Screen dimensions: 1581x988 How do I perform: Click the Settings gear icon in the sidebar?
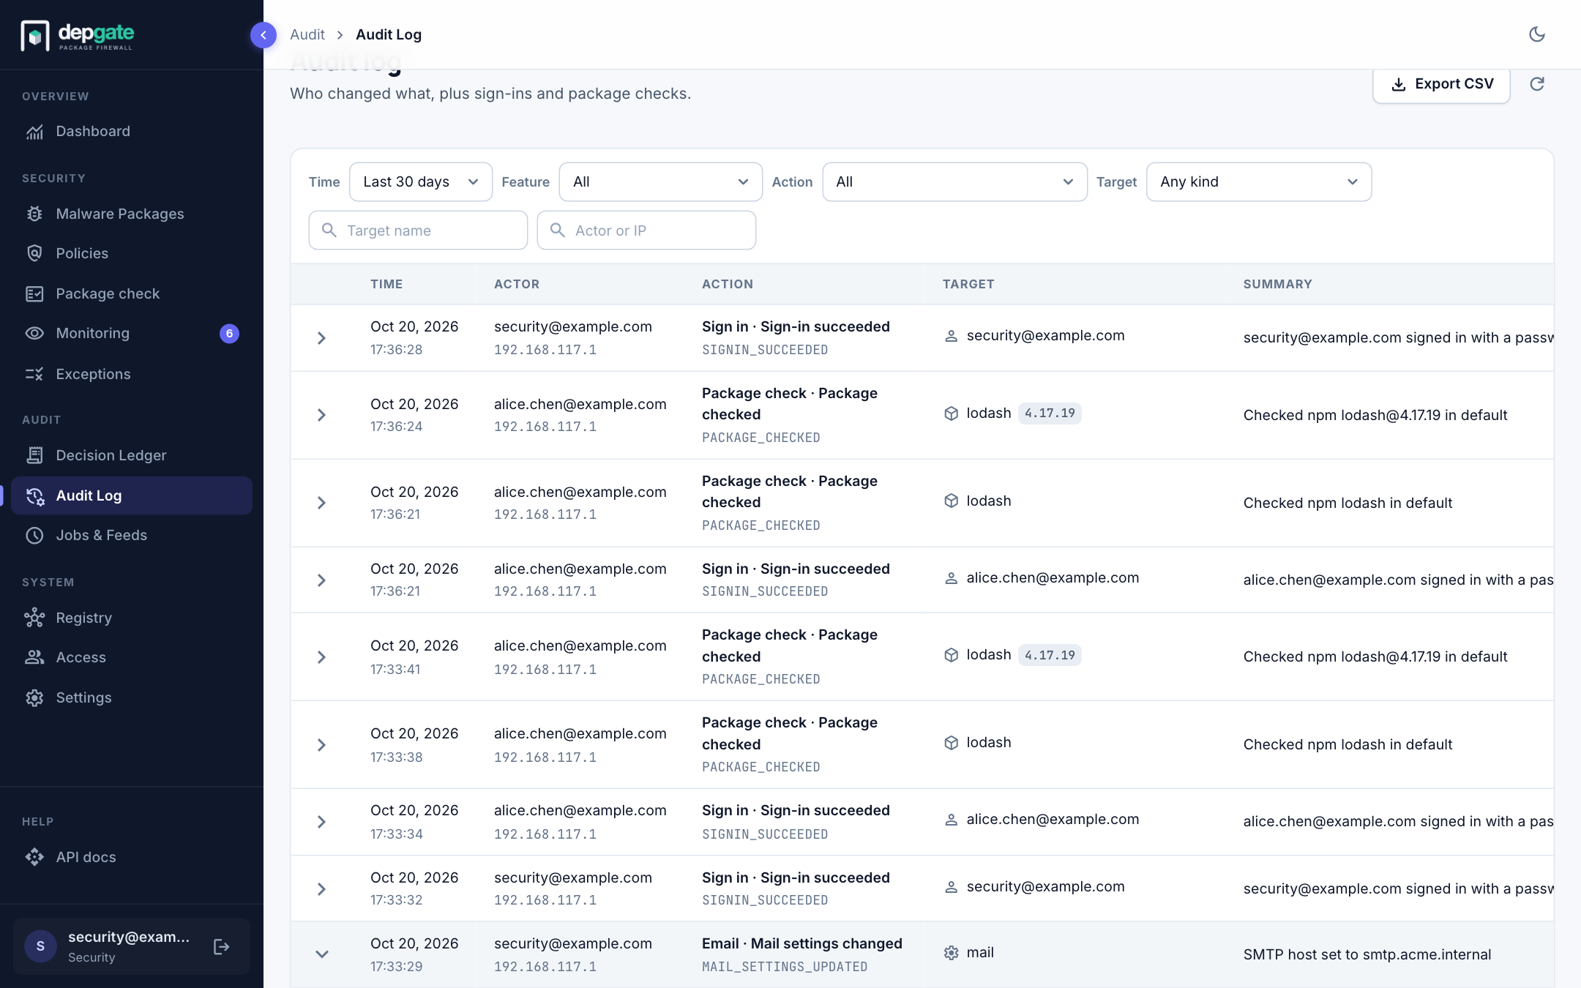click(x=34, y=697)
